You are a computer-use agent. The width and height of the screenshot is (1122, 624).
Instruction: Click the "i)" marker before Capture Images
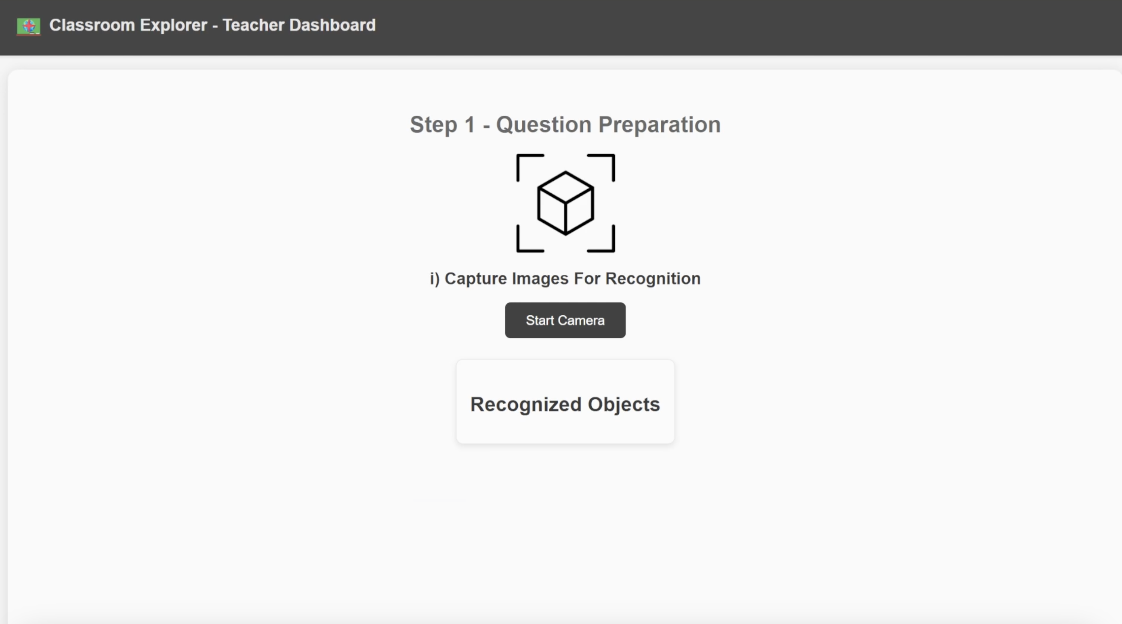tap(435, 279)
